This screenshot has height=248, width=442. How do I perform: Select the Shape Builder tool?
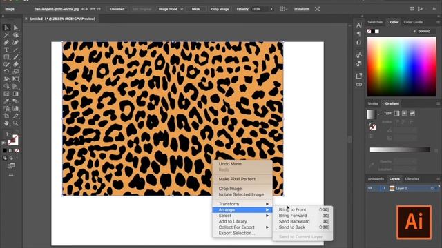(6, 86)
